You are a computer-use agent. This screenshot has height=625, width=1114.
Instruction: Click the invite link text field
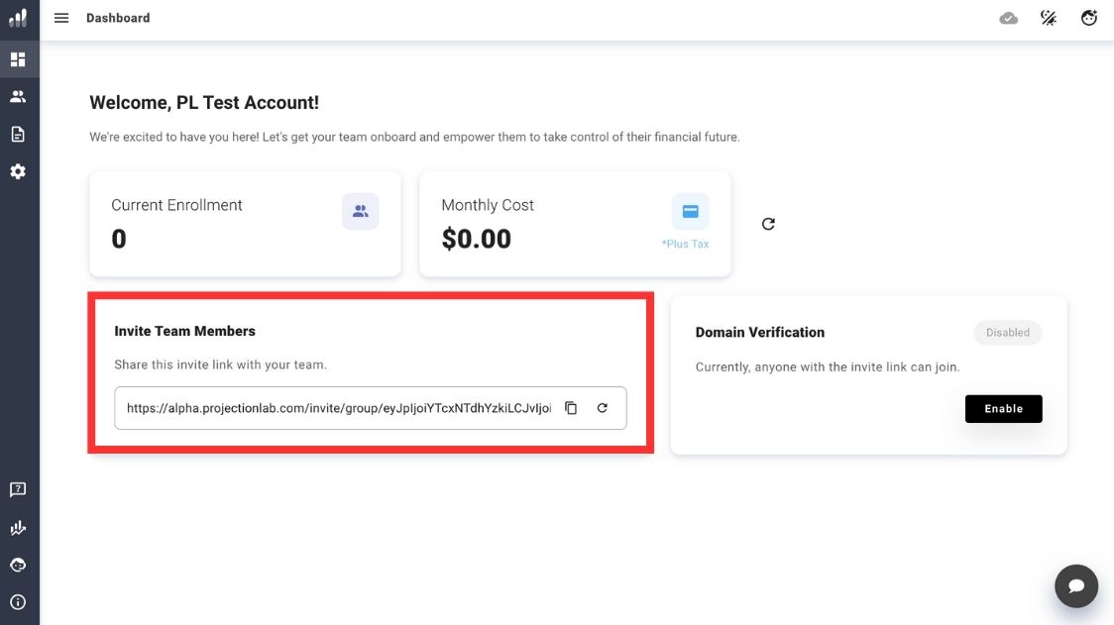(x=337, y=408)
